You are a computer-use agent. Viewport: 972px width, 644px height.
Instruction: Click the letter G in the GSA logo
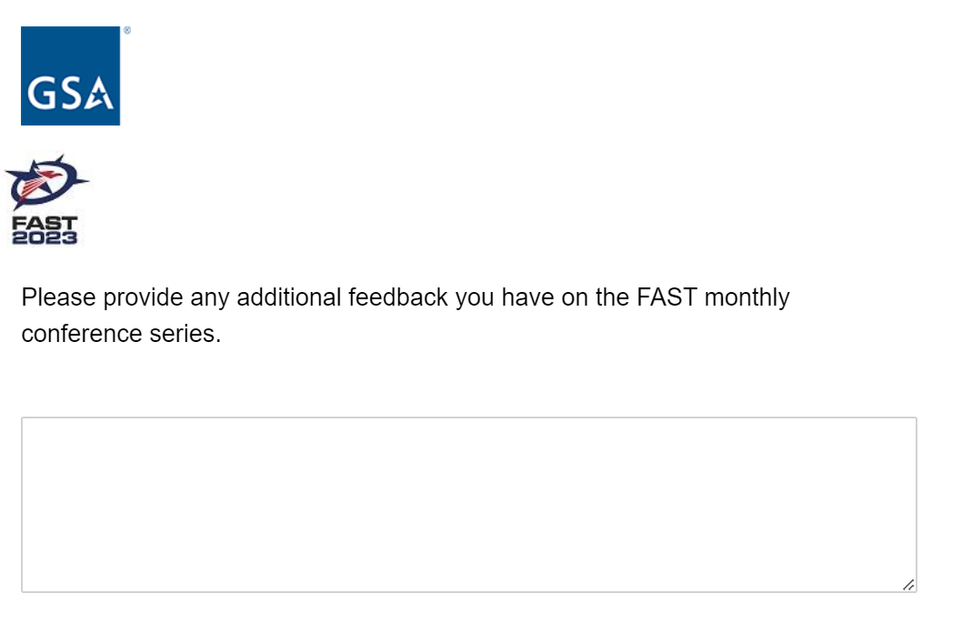pos(42,93)
